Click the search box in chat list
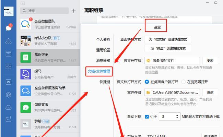Image resolution: width=223 pixels, height=137 pixels. (x=44, y=11)
